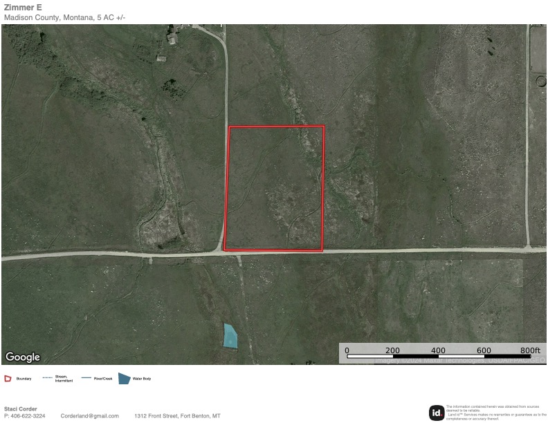This screenshot has height=423, width=548.
Task: Click the Land id logo icon
Action: [x=436, y=413]
